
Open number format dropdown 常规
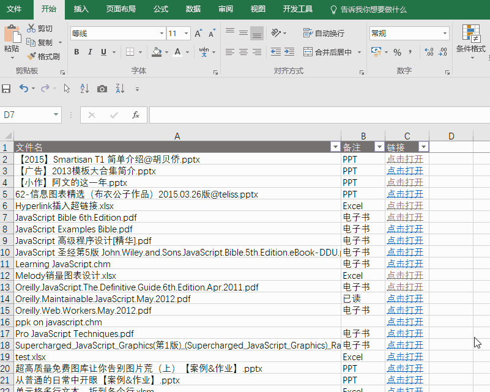click(445, 34)
